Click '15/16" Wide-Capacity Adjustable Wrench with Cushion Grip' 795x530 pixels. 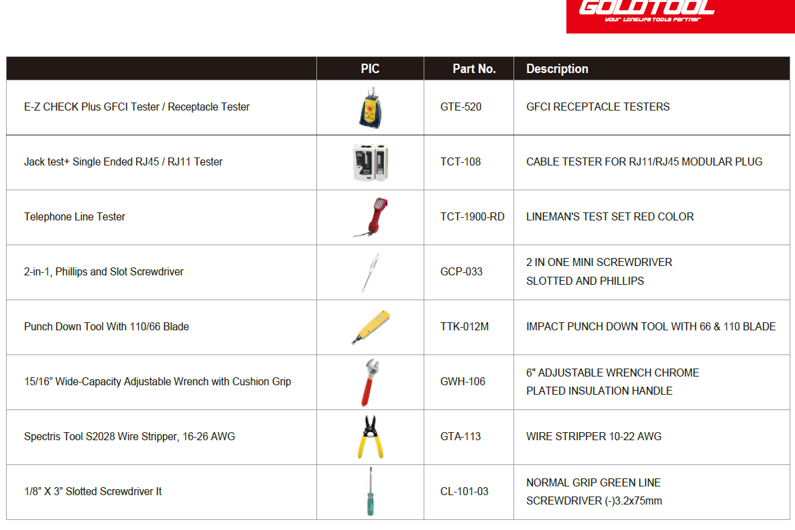pyautogui.click(x=158, y=381)
